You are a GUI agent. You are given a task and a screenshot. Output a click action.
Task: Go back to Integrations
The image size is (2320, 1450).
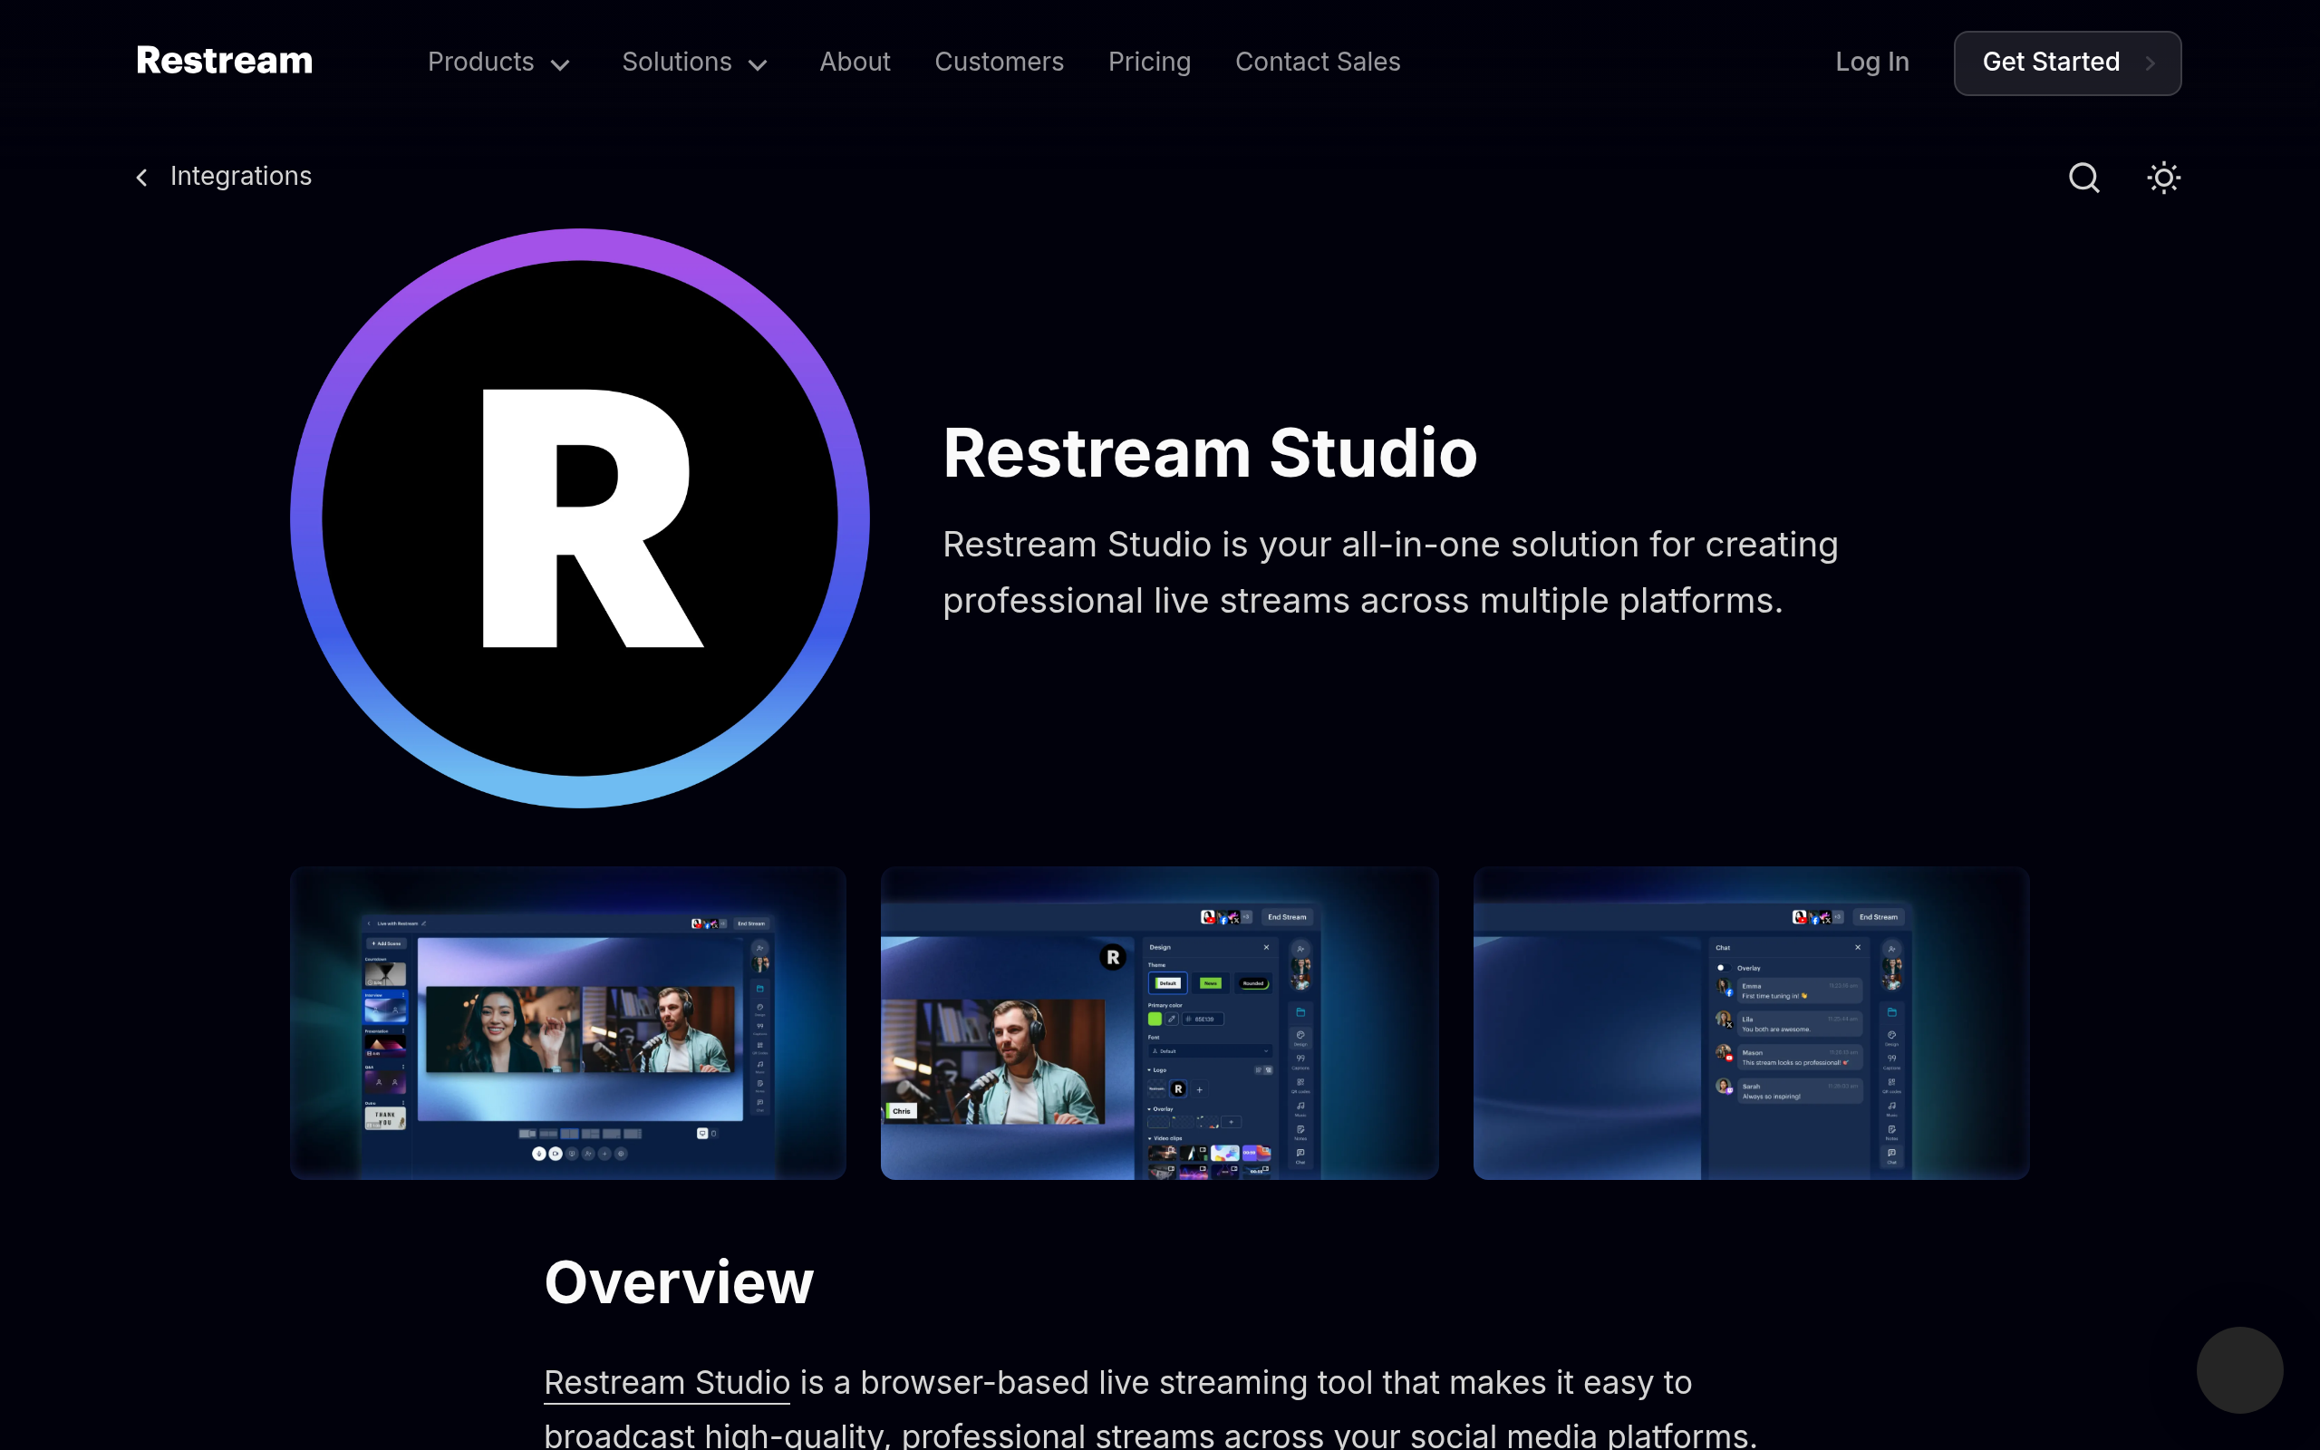pyautogui.click(x=241, y=177)
